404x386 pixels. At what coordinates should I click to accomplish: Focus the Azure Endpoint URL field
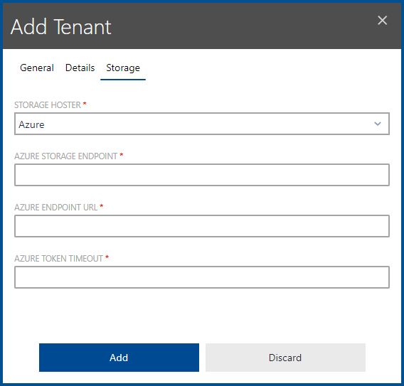pos(202,226)
